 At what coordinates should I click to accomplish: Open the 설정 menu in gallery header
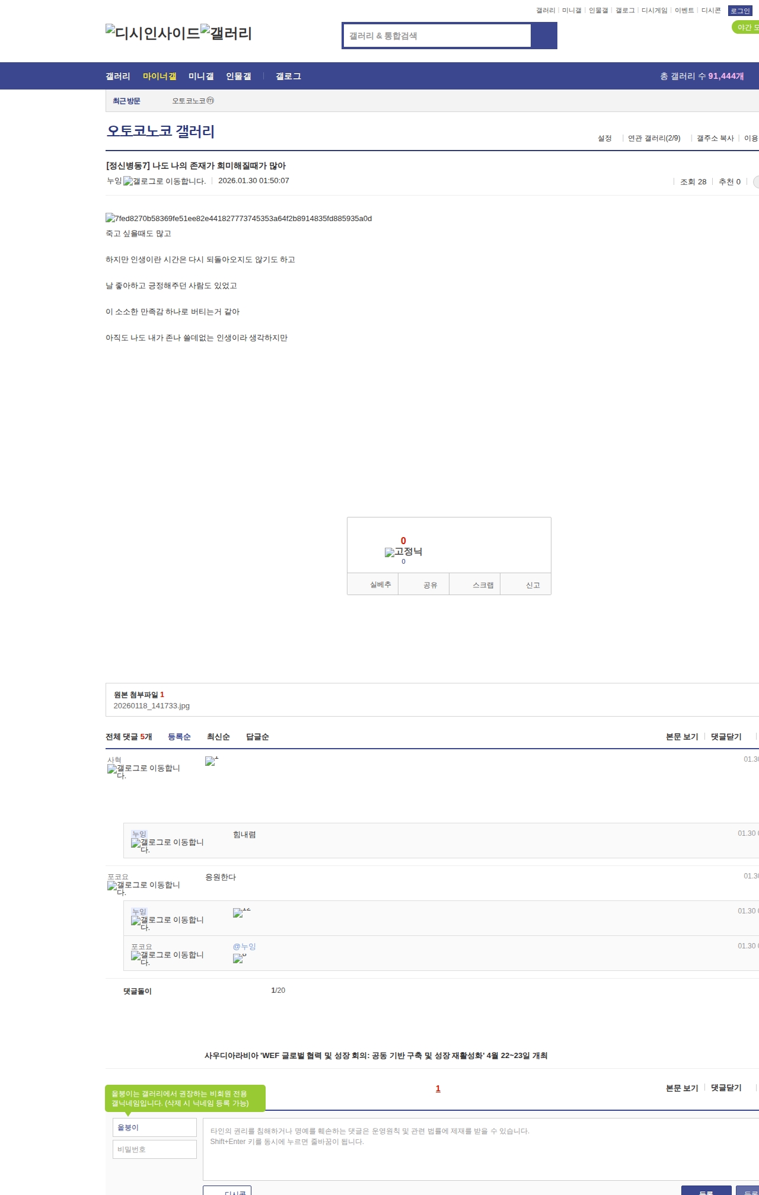coord(604,138)
